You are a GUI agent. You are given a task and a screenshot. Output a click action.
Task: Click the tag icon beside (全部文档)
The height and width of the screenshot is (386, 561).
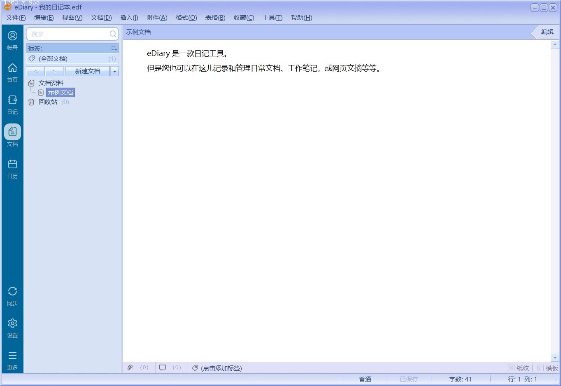[32, 59]
